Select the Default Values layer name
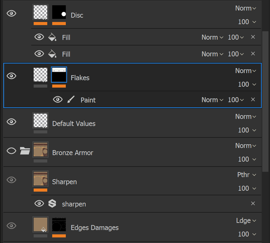This screenshot has width=270, height=243. (74, 124)
